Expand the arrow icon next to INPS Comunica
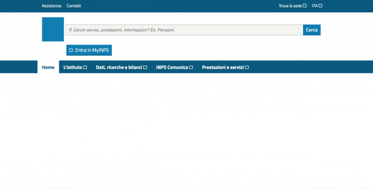The image size is (373, 189). [x=191, y=68]
